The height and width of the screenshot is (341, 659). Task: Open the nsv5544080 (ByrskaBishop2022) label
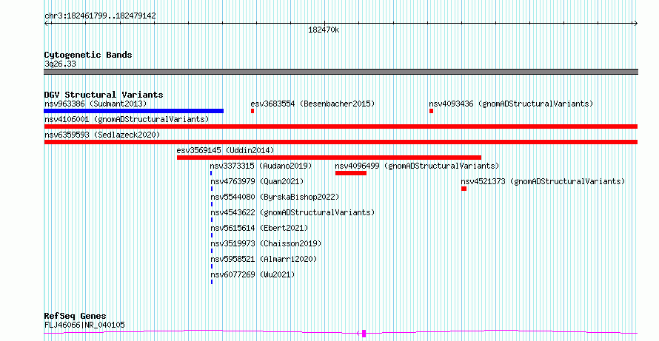275,197
